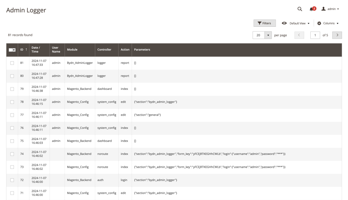This screenshot has width=348, height=200.
Task: Open the per page size dropdown
Action: [x=268, y=35]
